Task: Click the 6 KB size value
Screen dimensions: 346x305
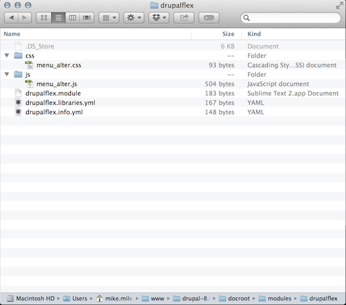Action: point(228,46)
